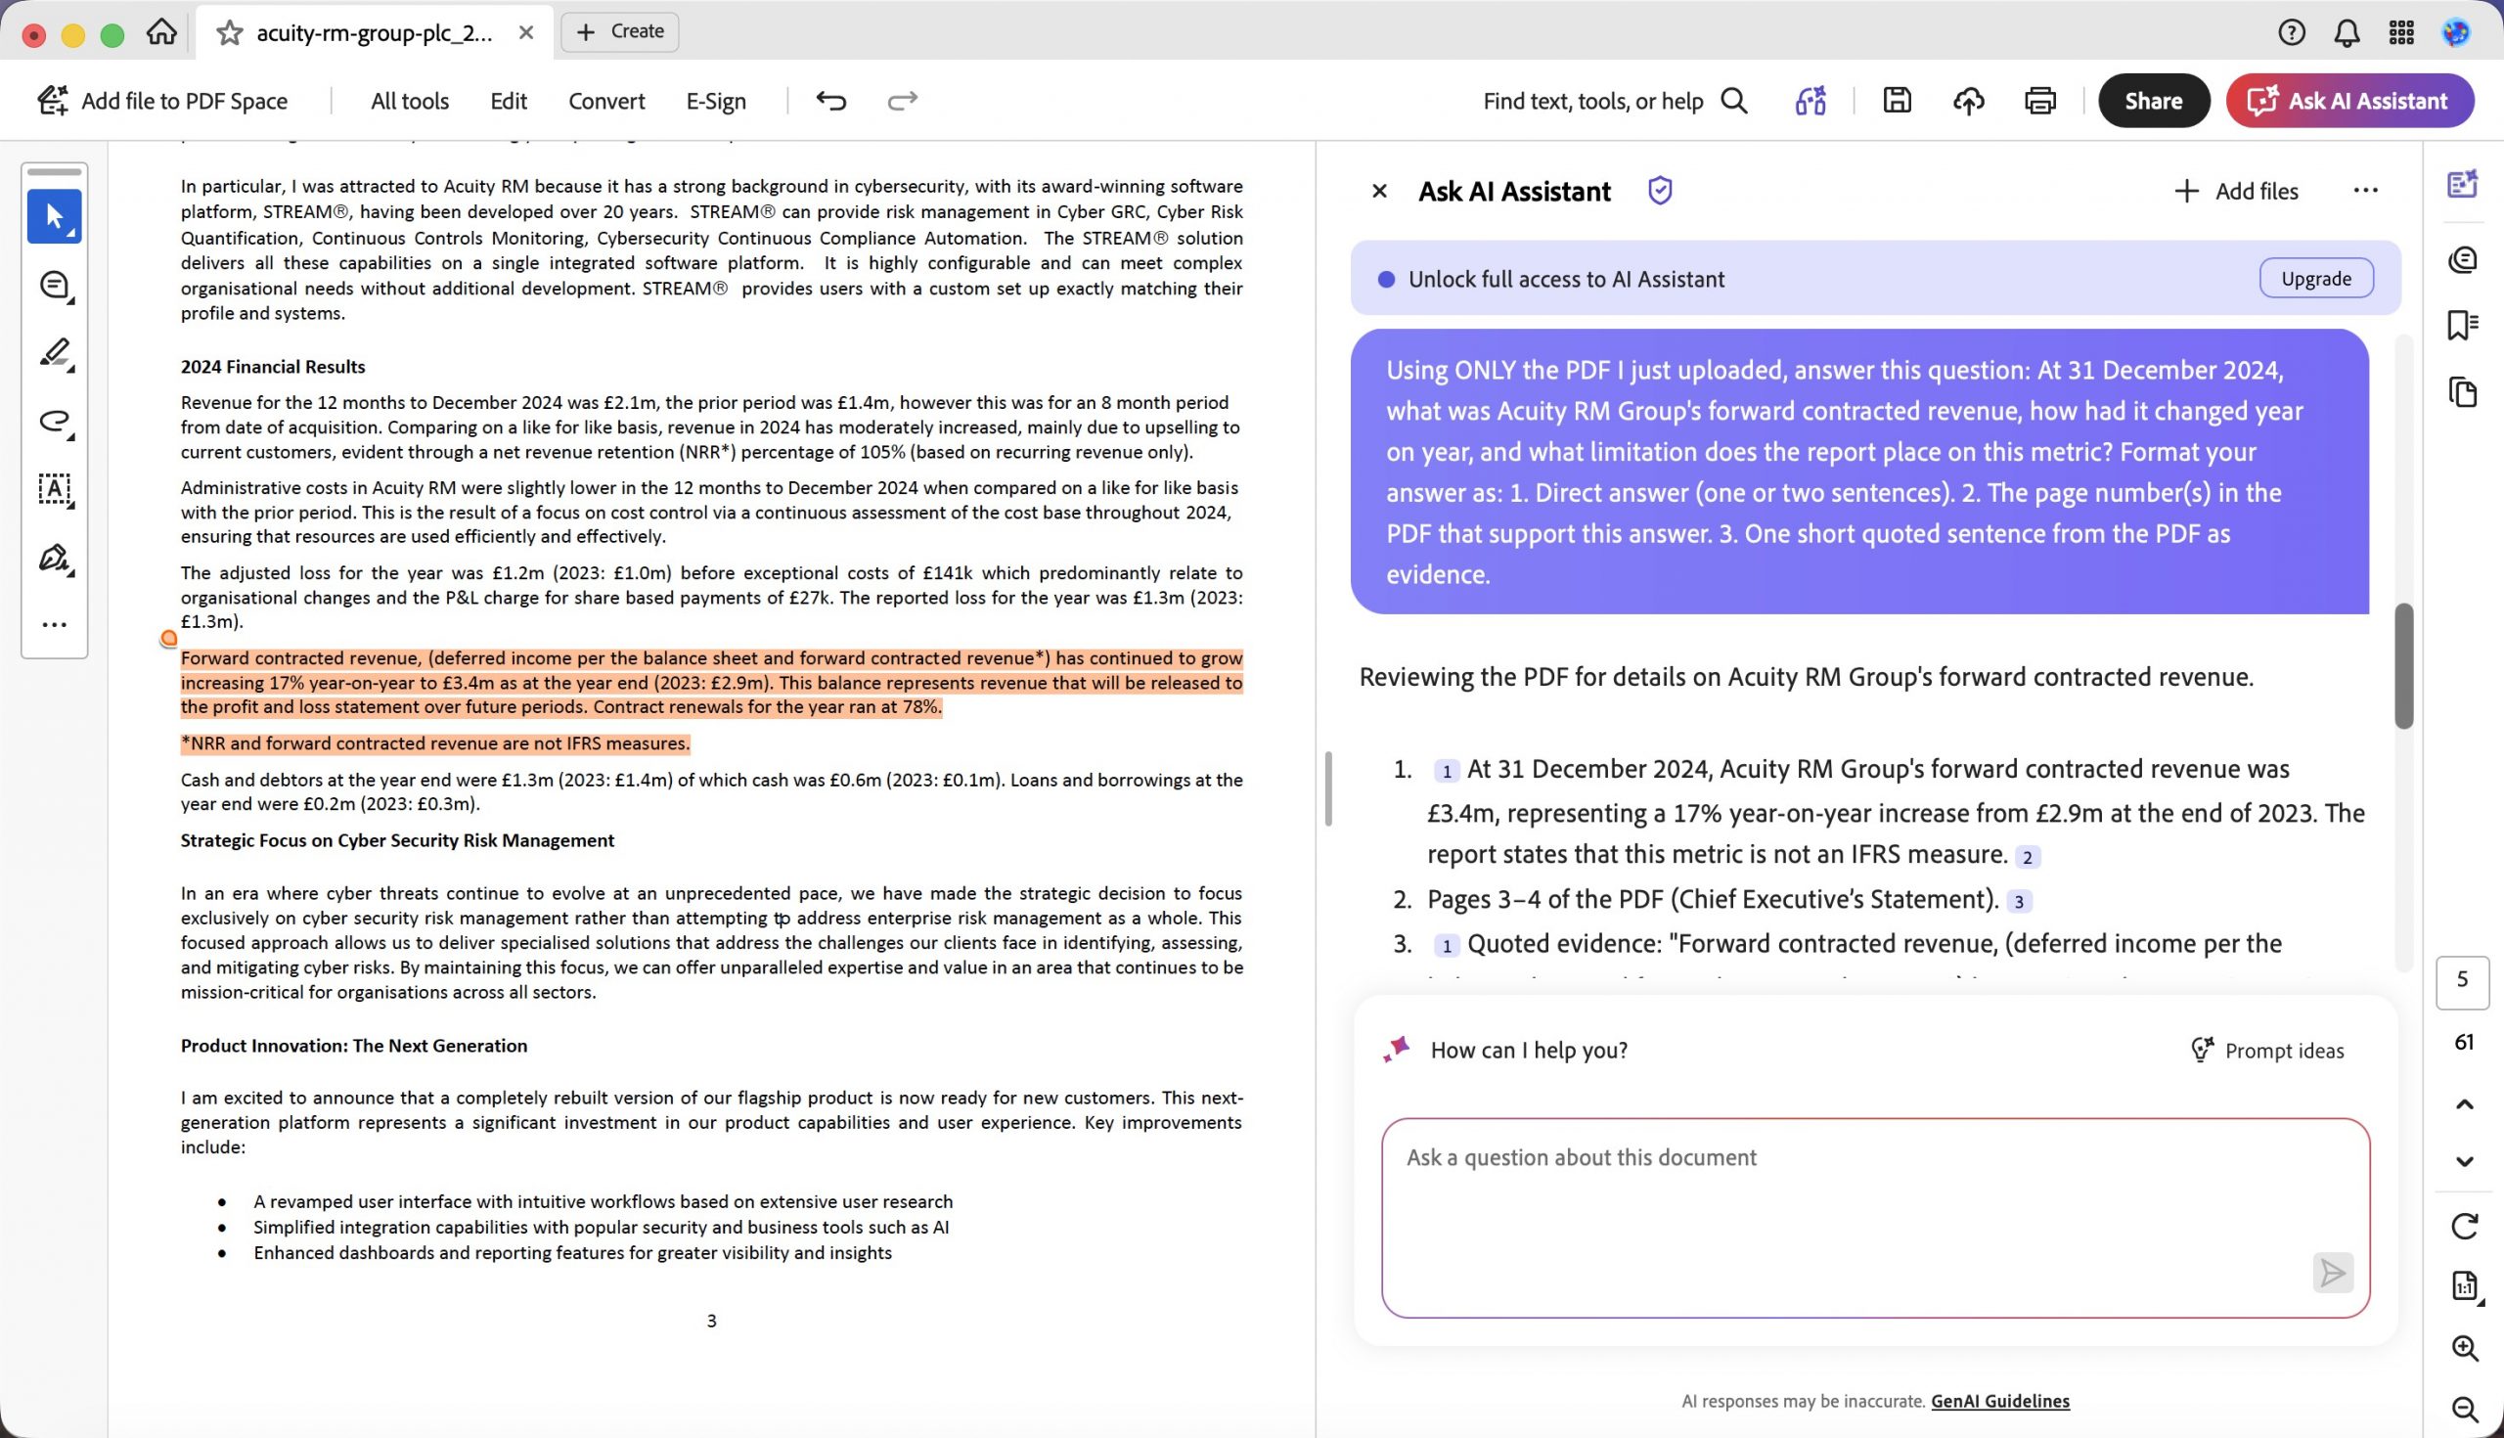Open the comments panel in right rail
2504x1438 pixels.
coord(2464,260)
